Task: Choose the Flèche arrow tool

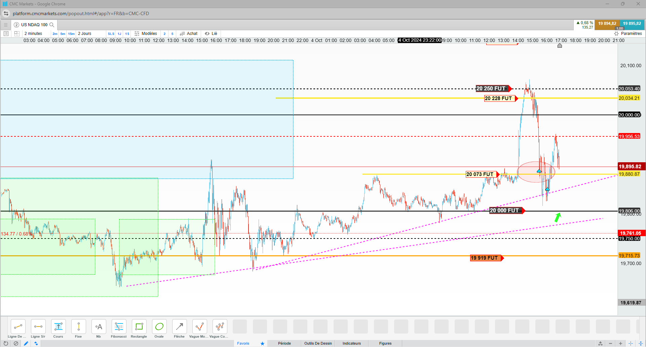Action: (179, 329)
